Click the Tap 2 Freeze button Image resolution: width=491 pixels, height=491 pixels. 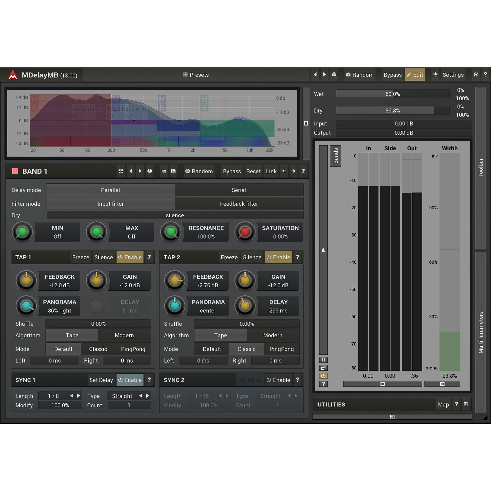point(229,257)
